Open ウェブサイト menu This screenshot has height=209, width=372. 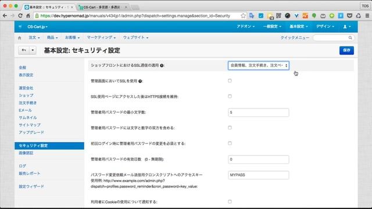[x=135, y=37]
